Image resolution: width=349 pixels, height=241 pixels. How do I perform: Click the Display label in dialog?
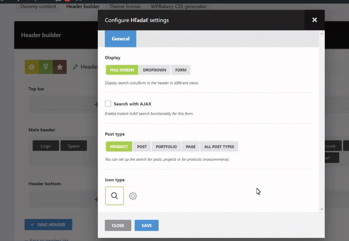pos(113,58)
